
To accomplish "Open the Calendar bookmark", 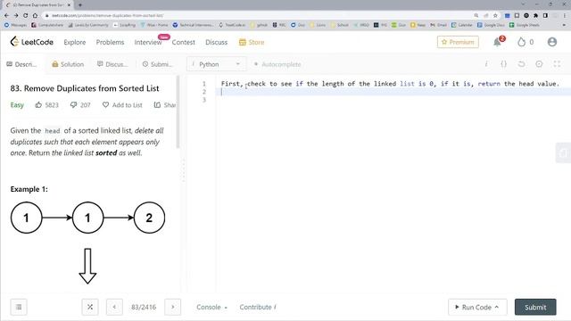I will click(461, 25).
